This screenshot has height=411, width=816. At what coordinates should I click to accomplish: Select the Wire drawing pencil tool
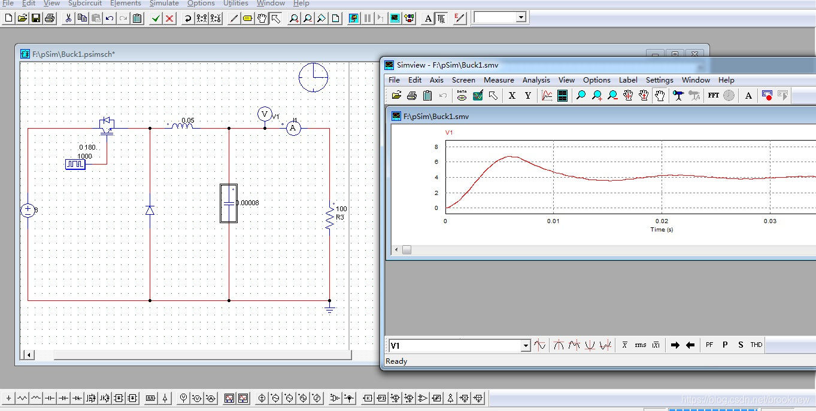(234, 18)
